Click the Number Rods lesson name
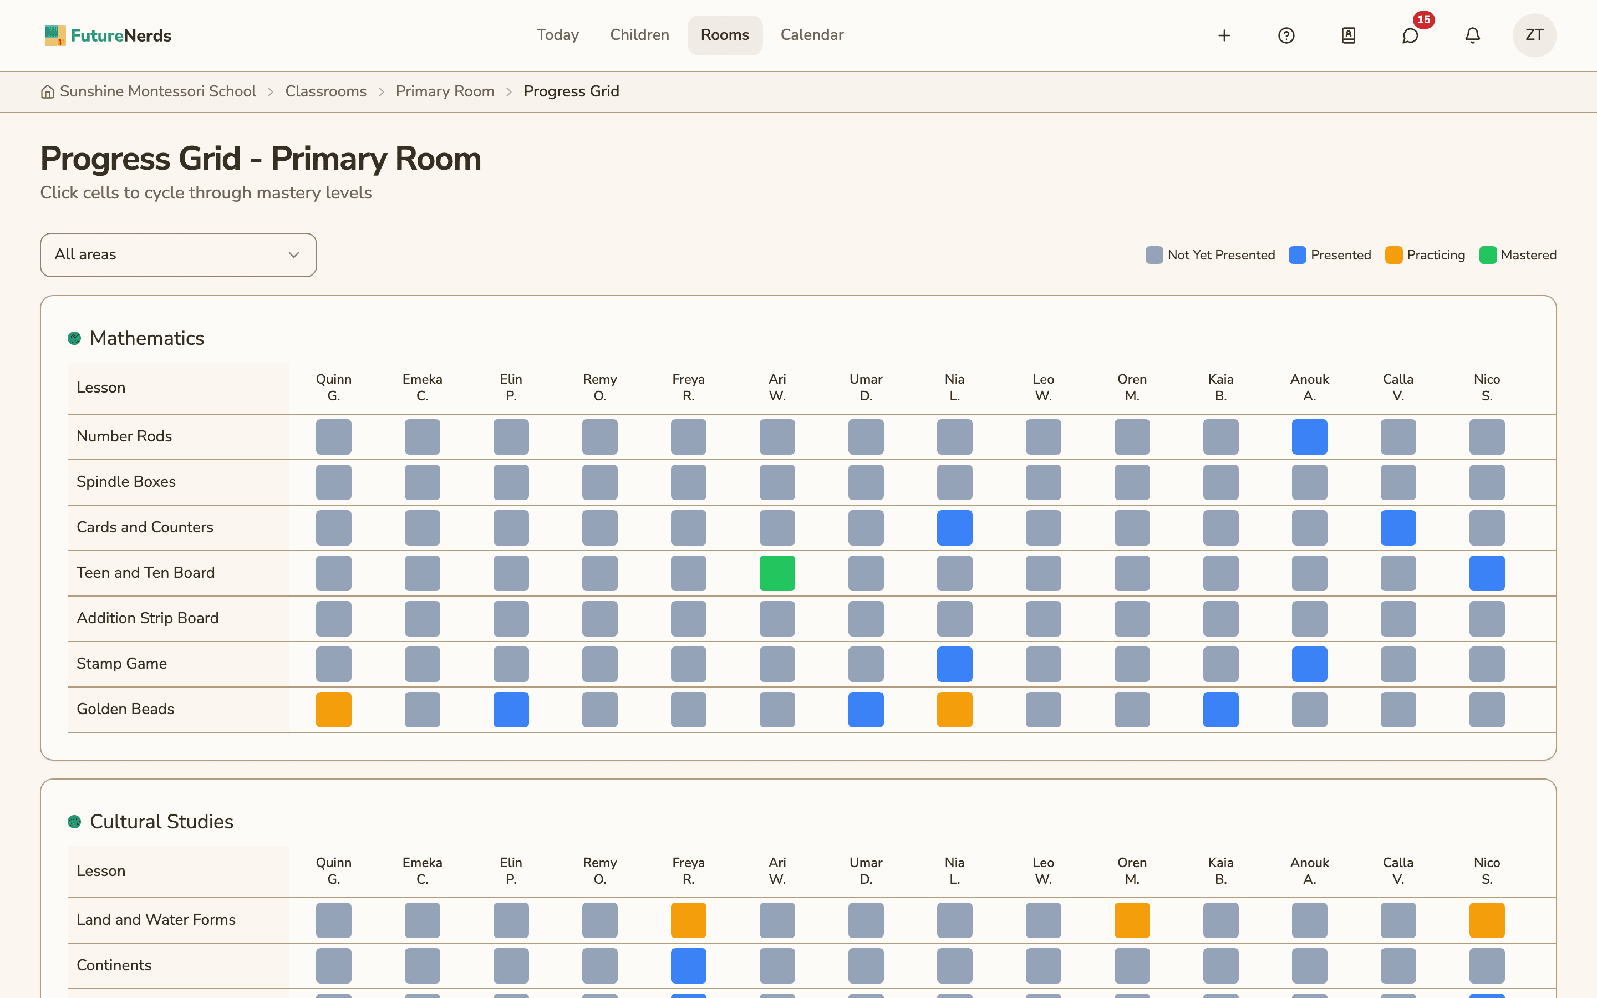 coord(124,436)
